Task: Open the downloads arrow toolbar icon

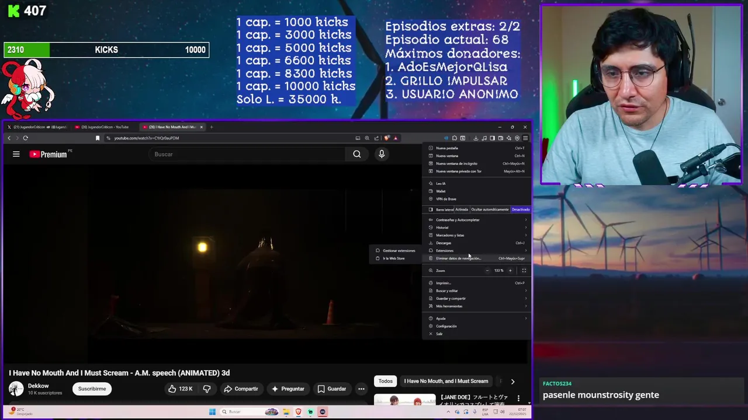Action: [x=476, y=138]
